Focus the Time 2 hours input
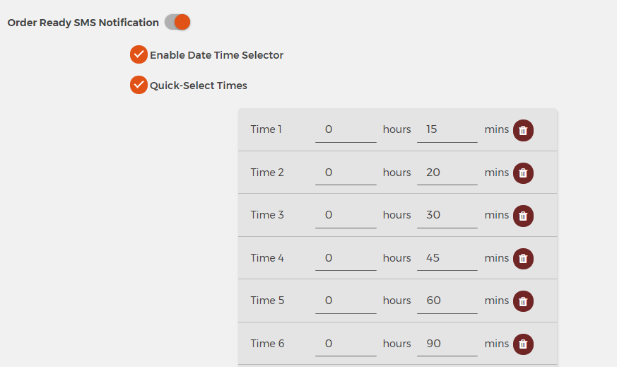This screenshot has width=617, height=367. 346,173
